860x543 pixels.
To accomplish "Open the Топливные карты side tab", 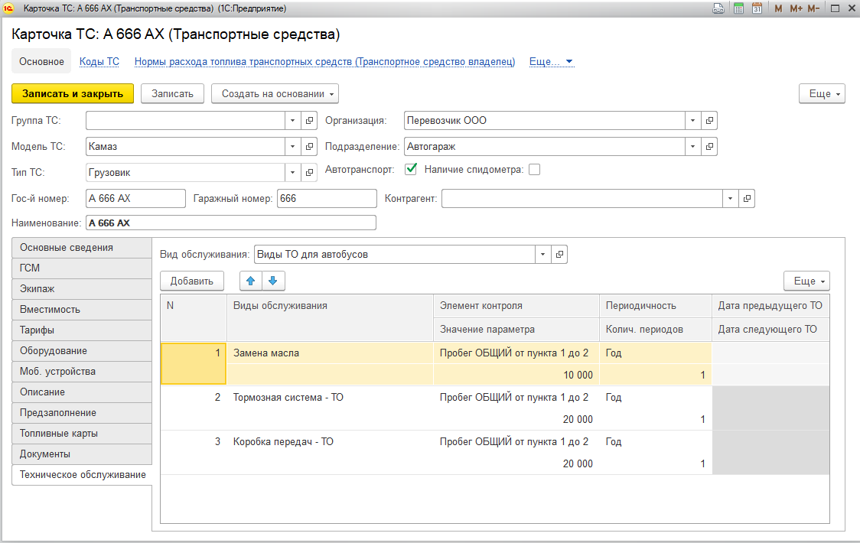I will pos(81,434).
